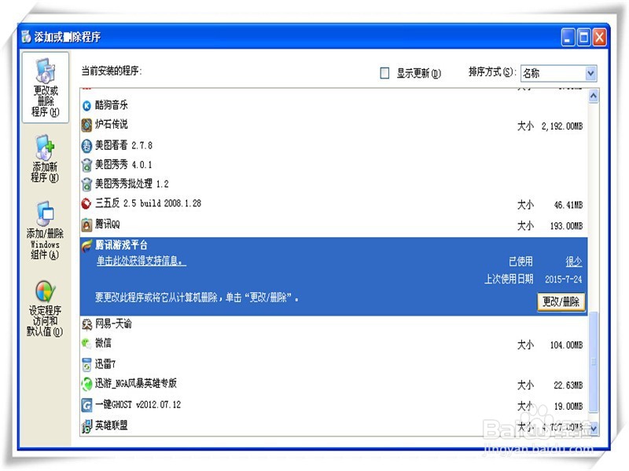Click the 一键GHOST program icon

pos(86,405)
